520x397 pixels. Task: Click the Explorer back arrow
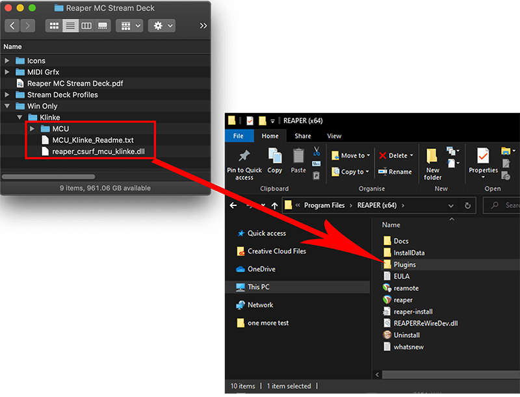[233, 205]
